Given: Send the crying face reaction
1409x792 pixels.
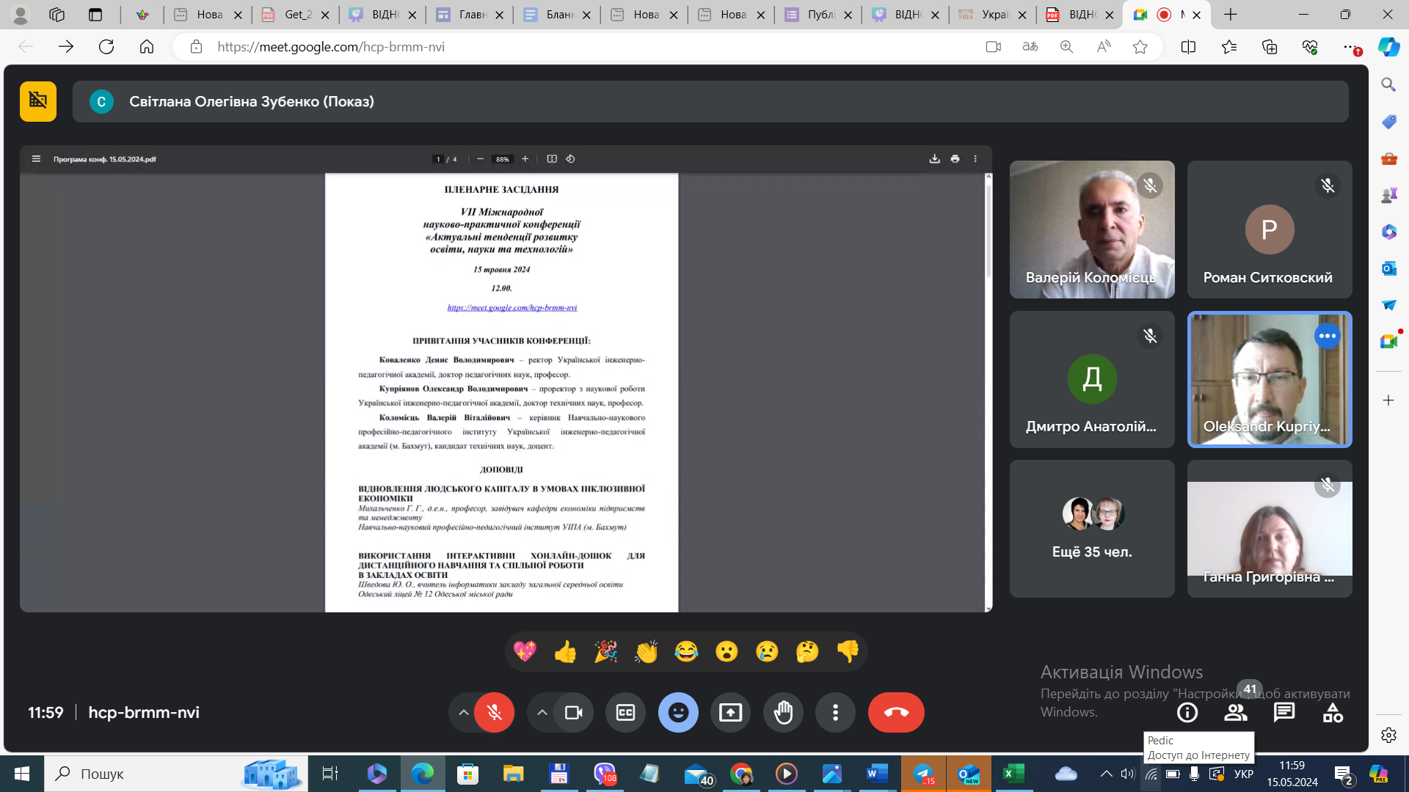Looking at the screenshot, I should pos(767,651).
